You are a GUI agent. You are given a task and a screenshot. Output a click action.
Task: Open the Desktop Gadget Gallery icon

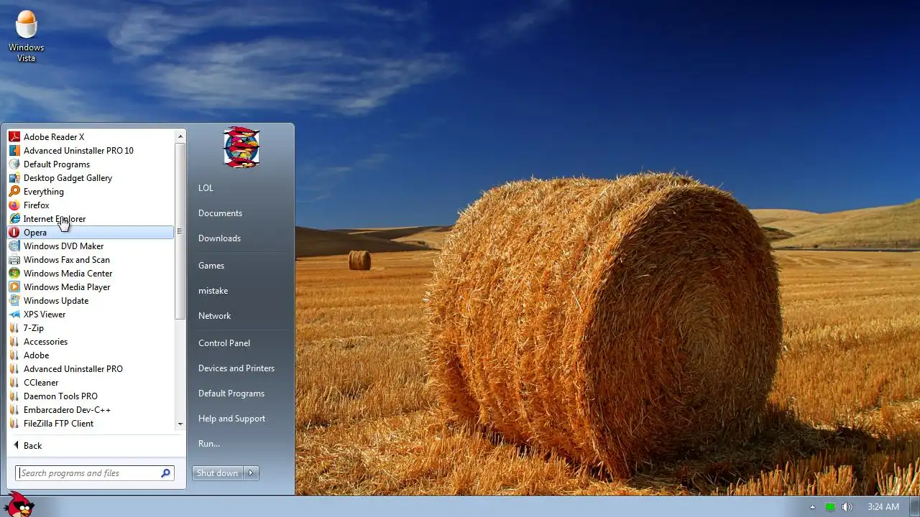coord(14,177)
